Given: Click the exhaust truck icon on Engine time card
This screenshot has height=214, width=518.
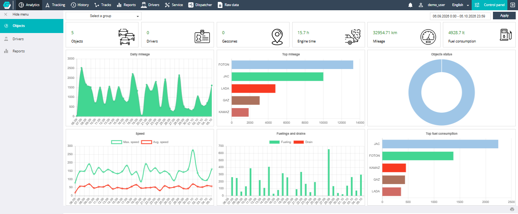Looking at the screenshot, I should point(353,36).
